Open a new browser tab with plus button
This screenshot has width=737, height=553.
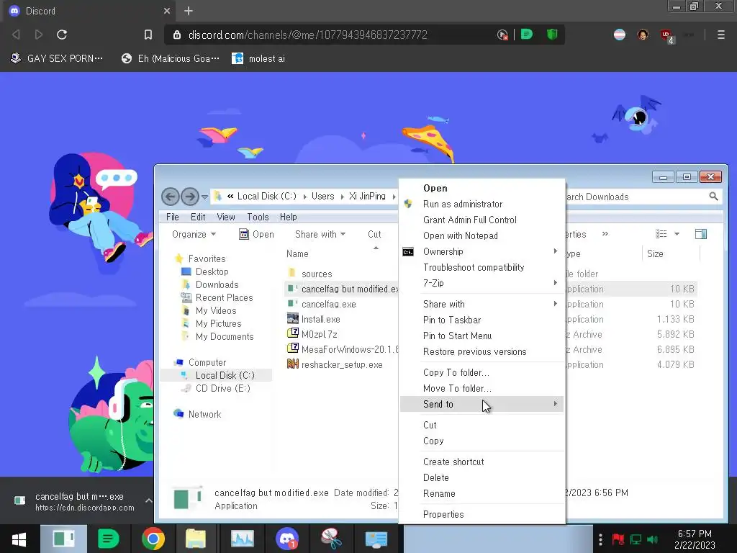[189, 11]
